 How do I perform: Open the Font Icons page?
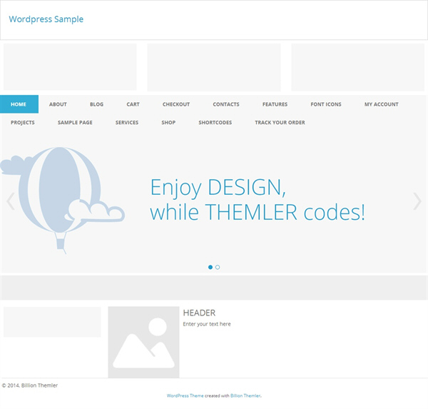coord(326,104)
